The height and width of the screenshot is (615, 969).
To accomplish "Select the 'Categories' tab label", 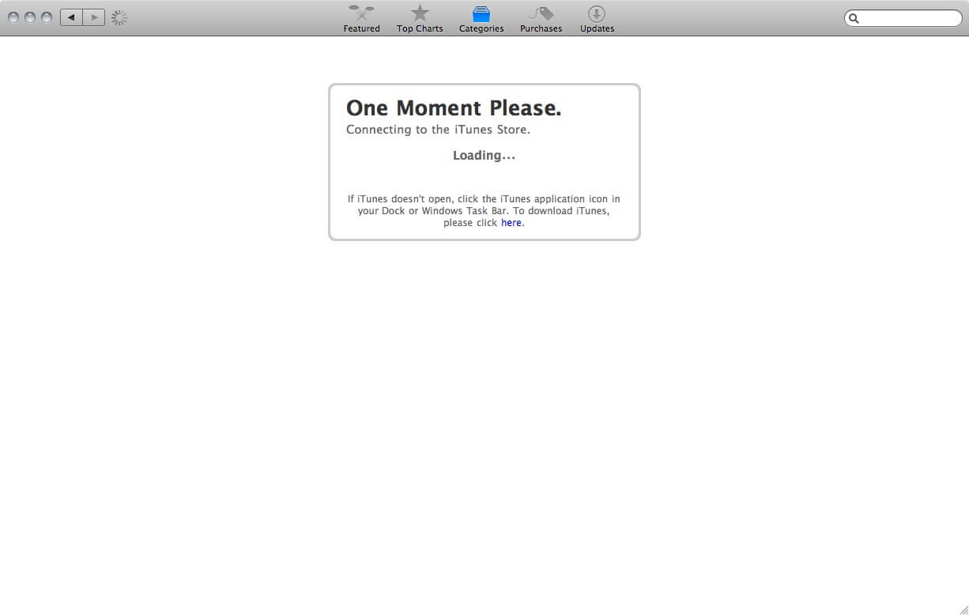I will [x=481, y=28].
